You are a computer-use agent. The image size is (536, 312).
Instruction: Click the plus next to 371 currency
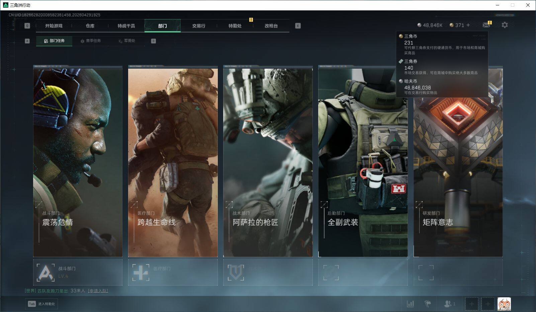pos(468,25)
